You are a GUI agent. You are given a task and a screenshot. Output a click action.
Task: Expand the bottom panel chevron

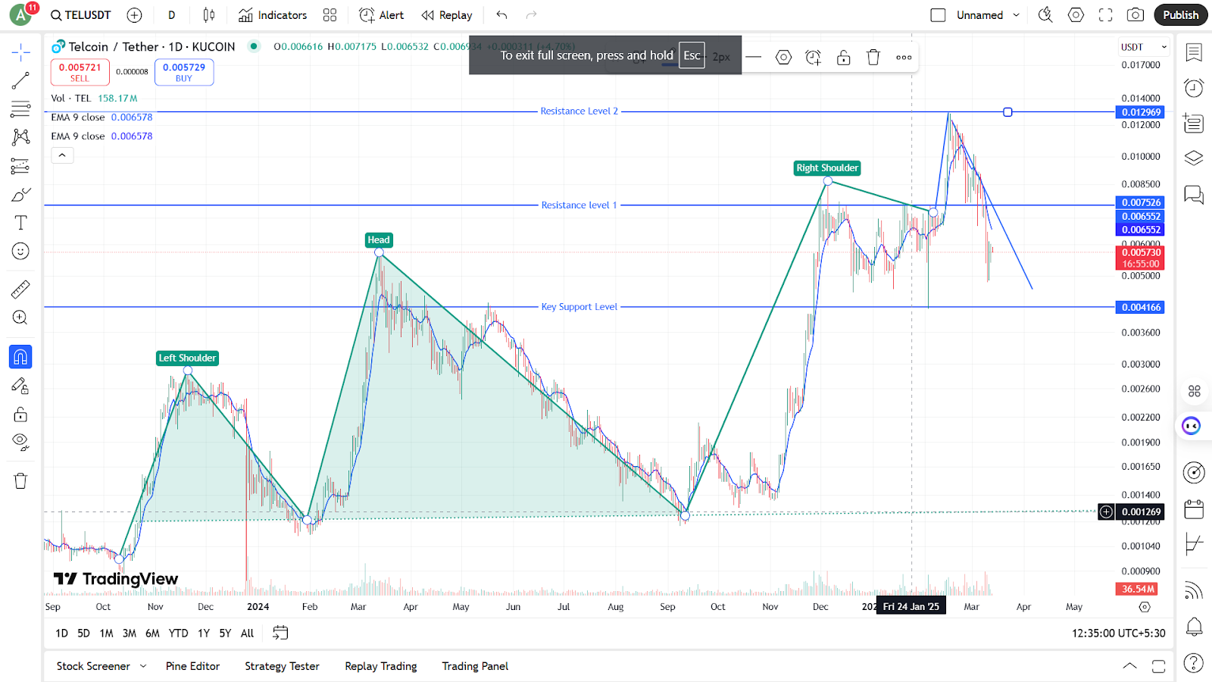1129,666
